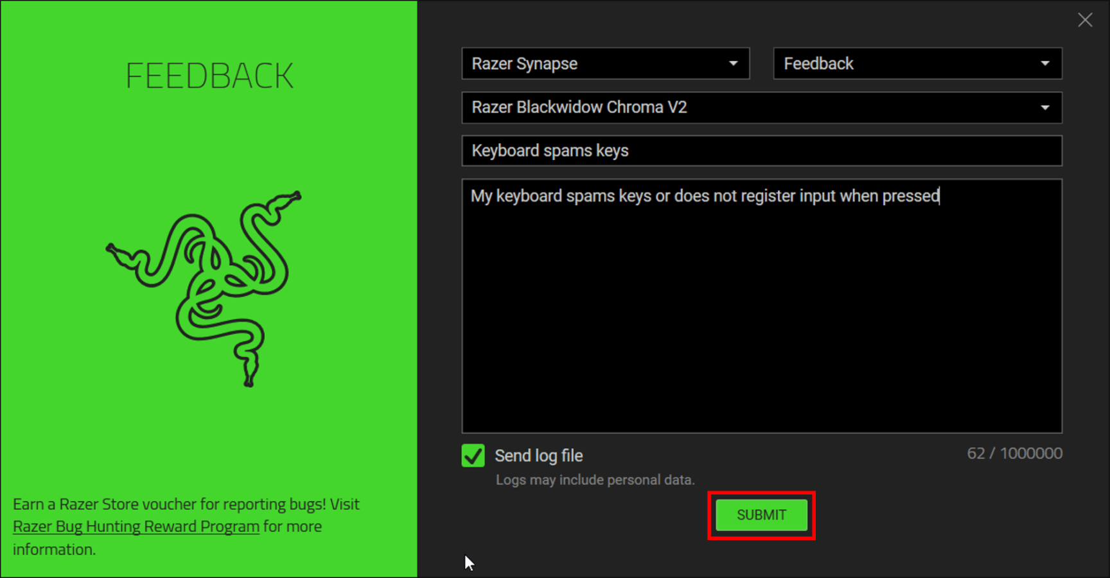Click the Keyboard spams keys subject field
This screenshot has height=578, width=1110.
tap(761, 151)
